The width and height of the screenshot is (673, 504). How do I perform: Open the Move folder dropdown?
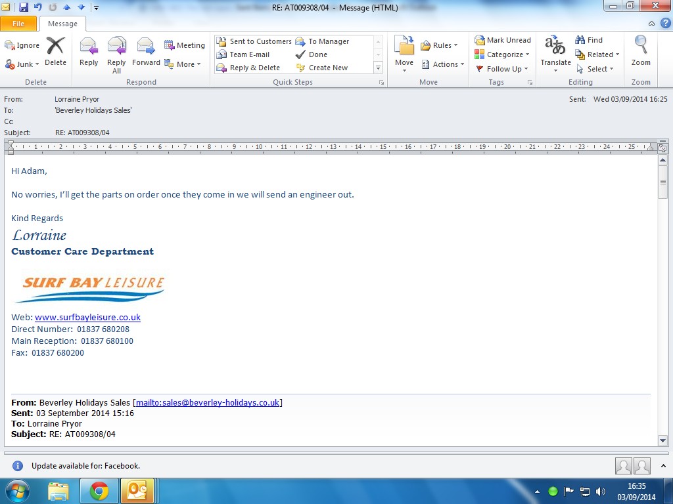click(404, 54)
